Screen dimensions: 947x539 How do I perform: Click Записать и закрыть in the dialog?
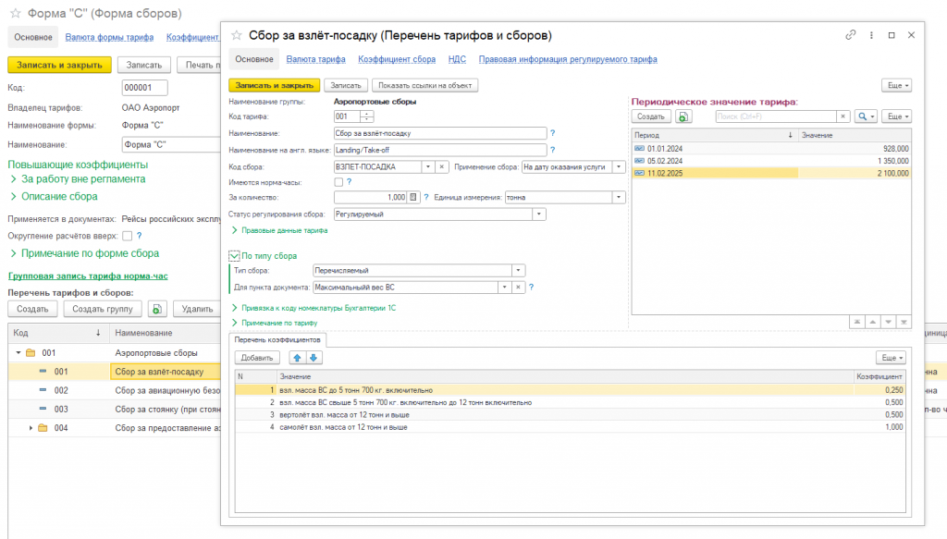click(x=274, y=86)
